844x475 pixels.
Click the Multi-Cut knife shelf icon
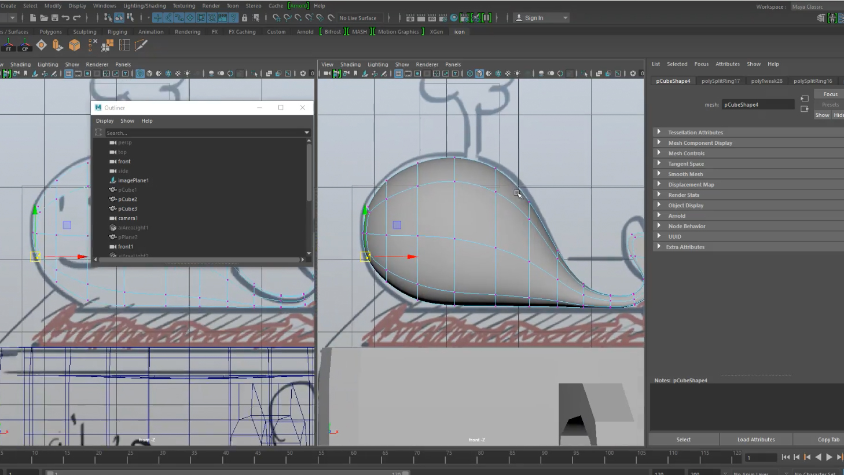click(x=141, y=45)
